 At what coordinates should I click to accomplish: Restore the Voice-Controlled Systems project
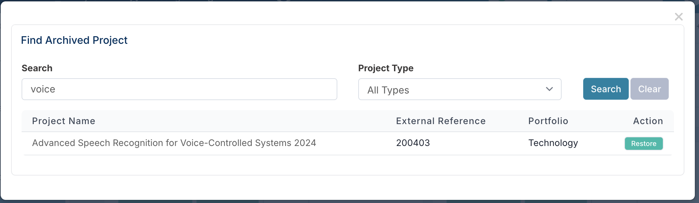[643, 144]
